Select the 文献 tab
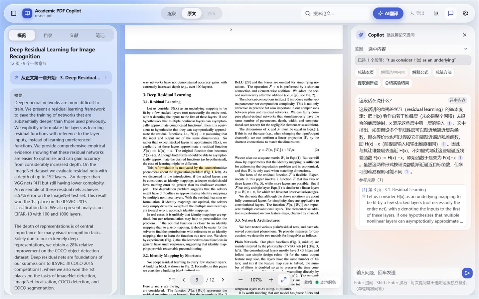479x299 pixels. point(74,35)
